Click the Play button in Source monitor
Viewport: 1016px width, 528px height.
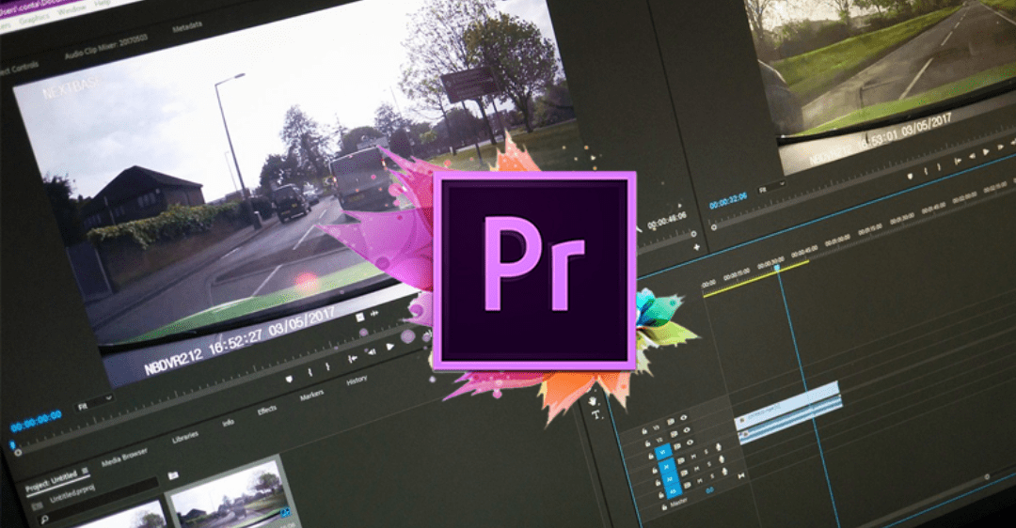click(x=391, y=346)
